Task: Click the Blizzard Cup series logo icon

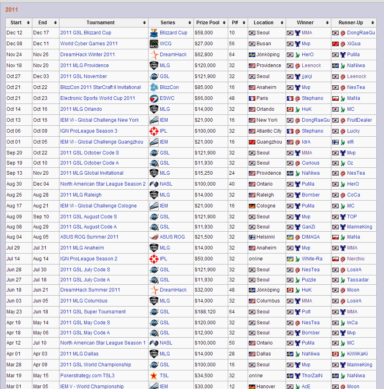Action: [154, 33]
